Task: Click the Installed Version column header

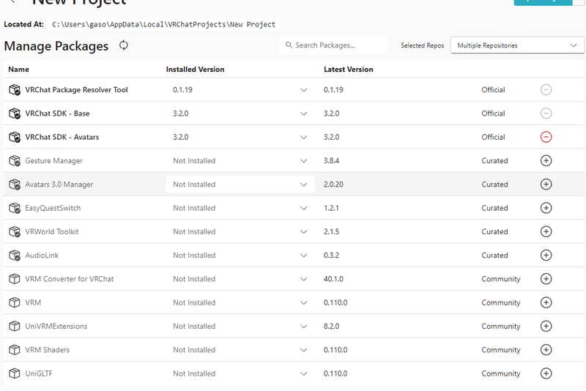Action: pyautogui.click(x=195, y=69)
